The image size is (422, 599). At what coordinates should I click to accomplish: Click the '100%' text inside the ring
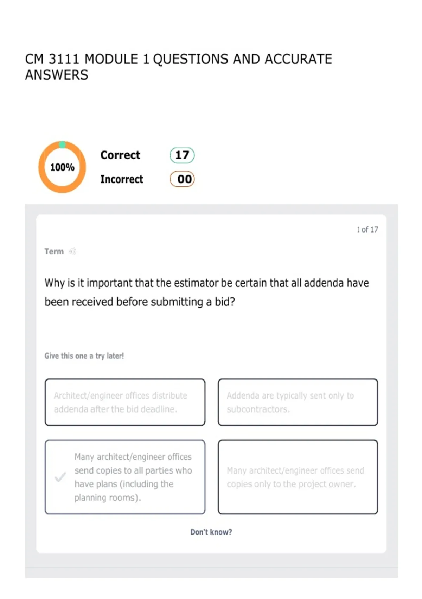(x=62, y=167)
